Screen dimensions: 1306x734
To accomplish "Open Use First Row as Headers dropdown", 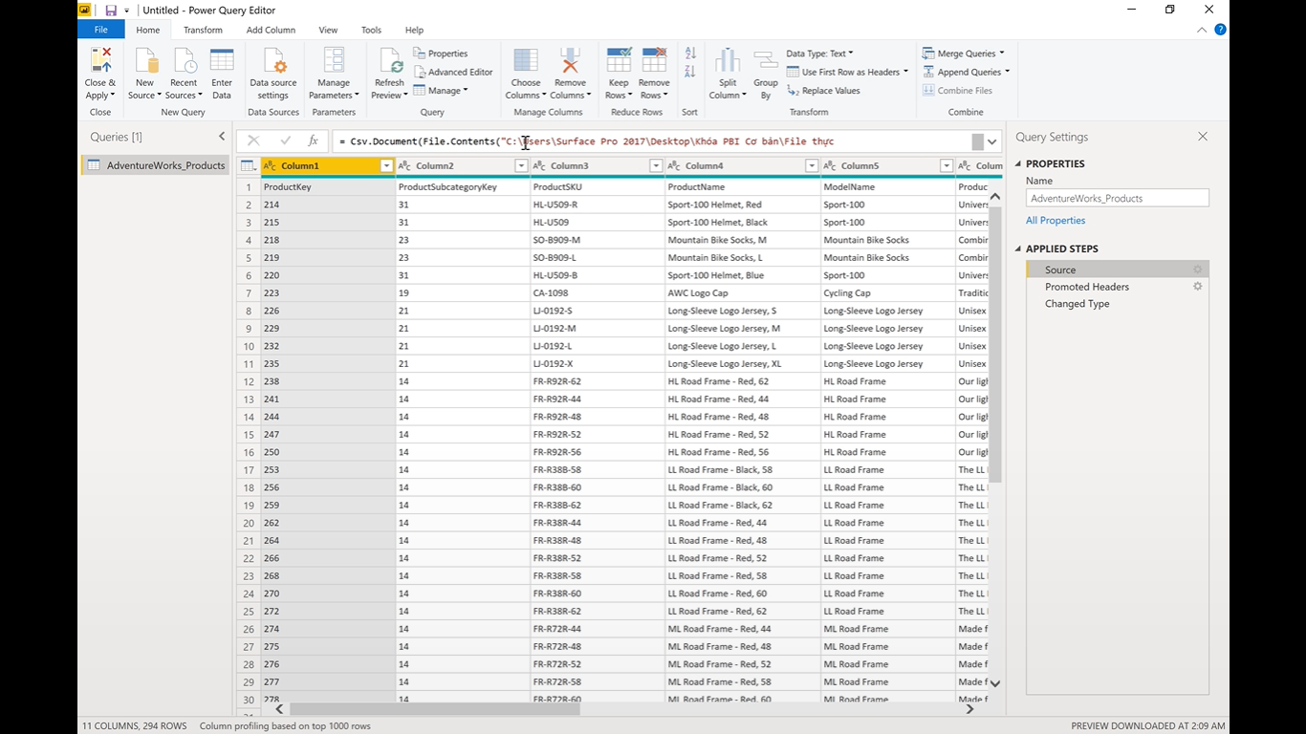I will pyautogui.click(x=904, y=72).
